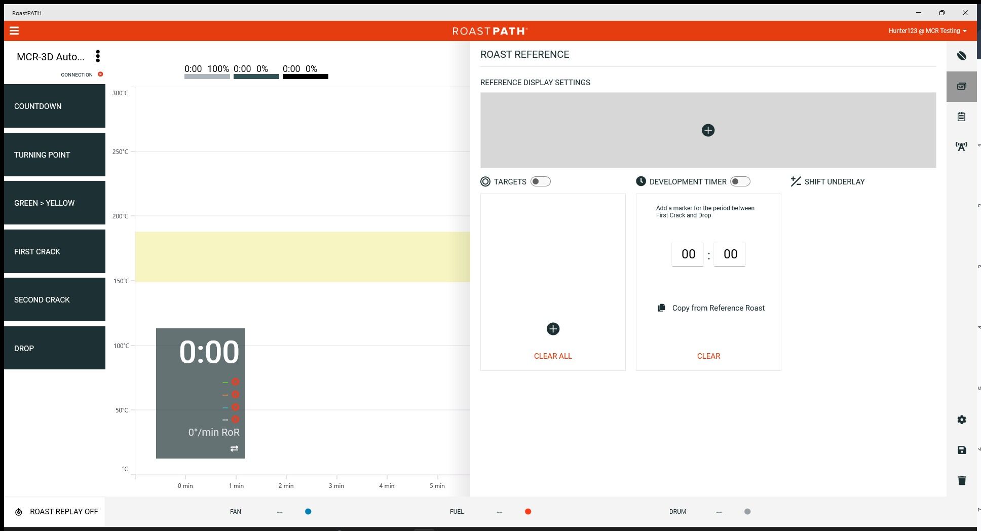981x531 pixels.
Task: Open the broadcast antenna sidebar panel
Action: pyautogui.click(x=961, y=147)
